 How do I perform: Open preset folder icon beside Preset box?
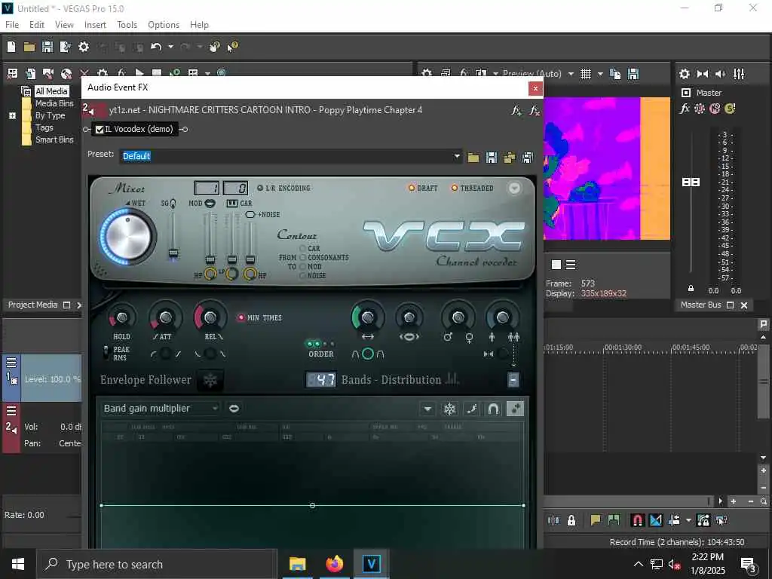(x=473, y=158)
